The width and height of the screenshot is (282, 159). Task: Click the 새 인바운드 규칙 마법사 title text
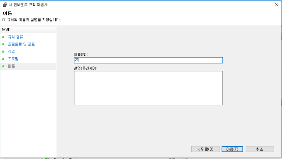tap(28, 5)
